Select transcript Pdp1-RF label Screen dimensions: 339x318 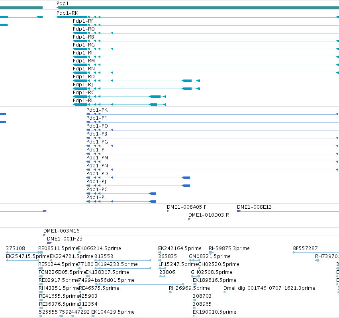[x=83, y=21]
